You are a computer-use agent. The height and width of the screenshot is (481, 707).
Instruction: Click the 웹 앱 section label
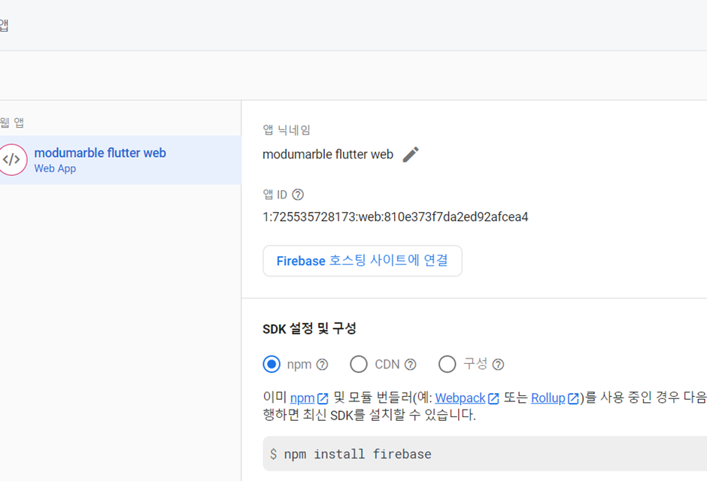(x=12, y=123)
